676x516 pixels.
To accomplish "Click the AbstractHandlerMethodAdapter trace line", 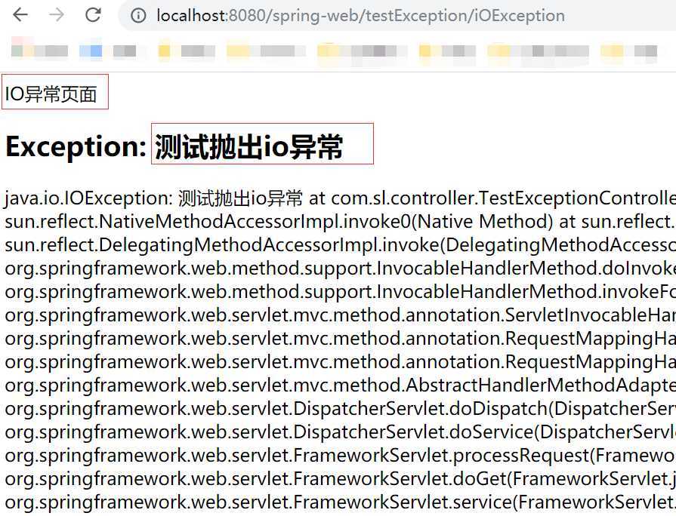I will point(340,385).
